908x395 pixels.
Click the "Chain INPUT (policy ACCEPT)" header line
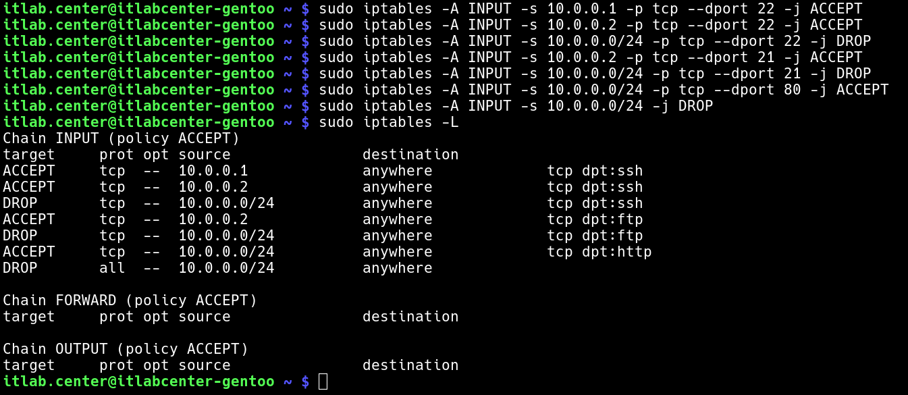pyautogui.click(x=122, y=138)
